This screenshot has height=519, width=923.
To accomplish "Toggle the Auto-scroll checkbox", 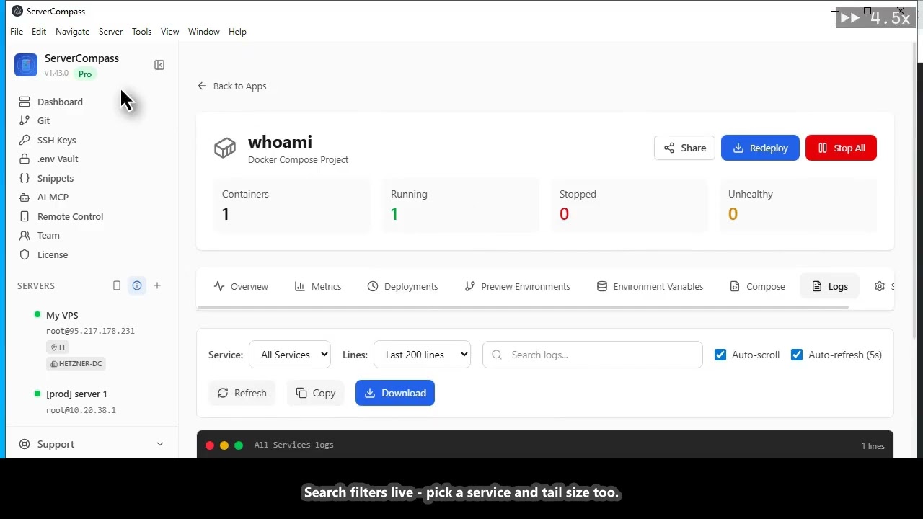I will [x=720, y=355].
